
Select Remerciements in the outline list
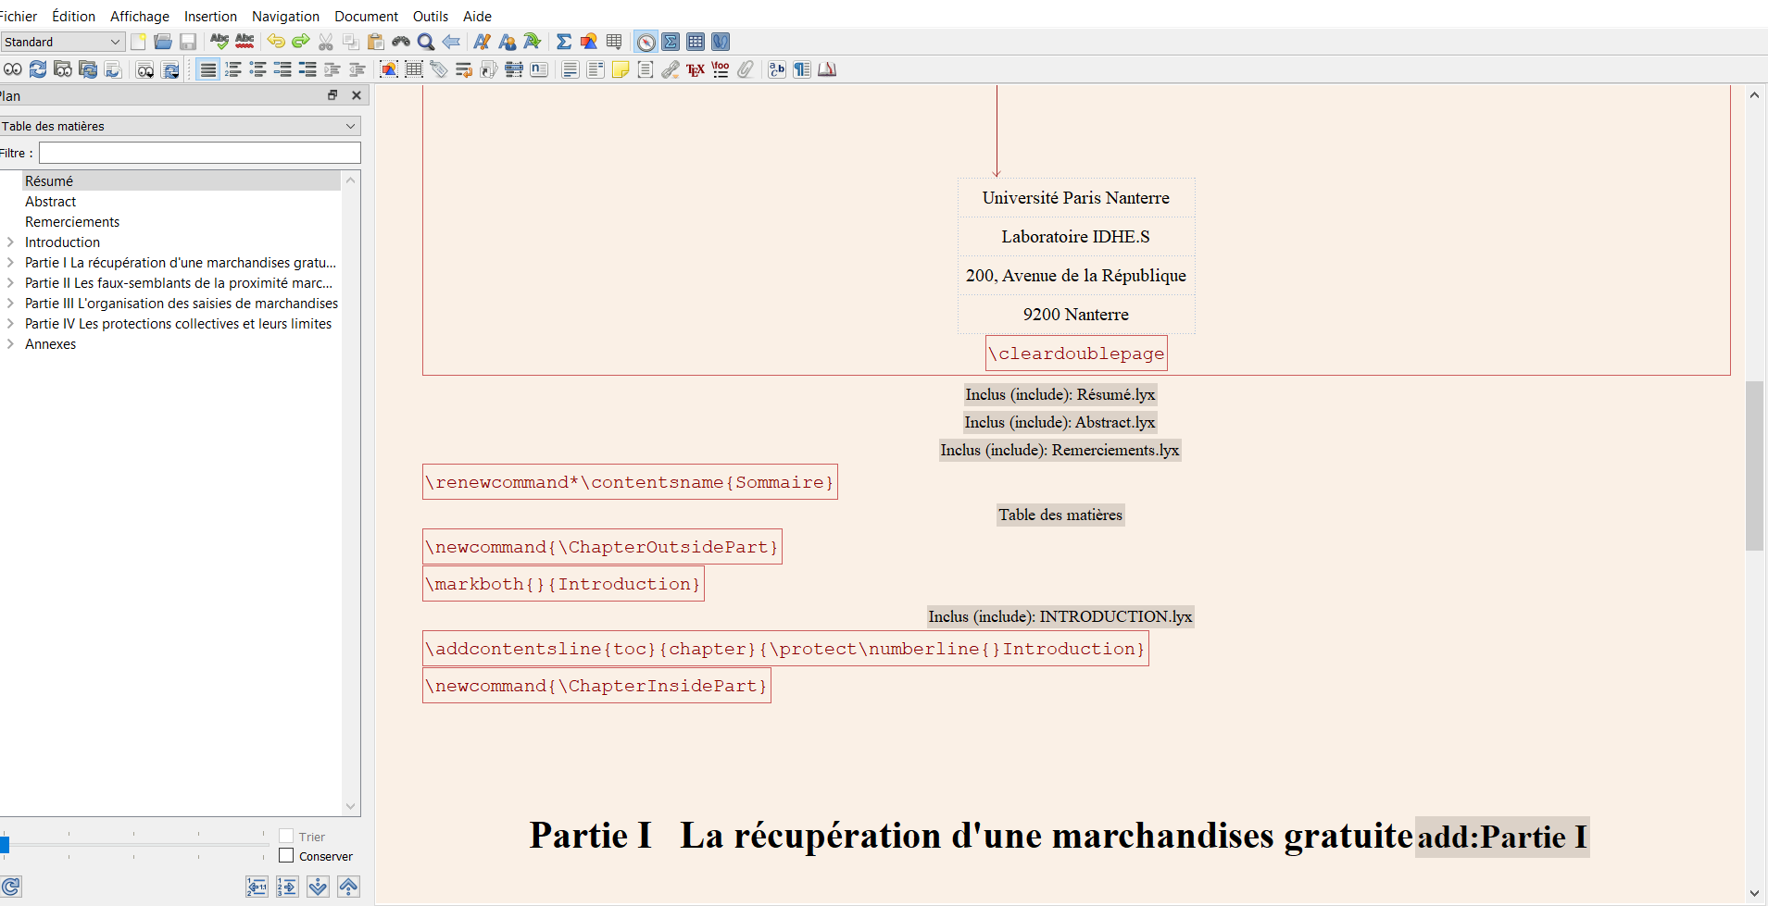coord(72,222)
